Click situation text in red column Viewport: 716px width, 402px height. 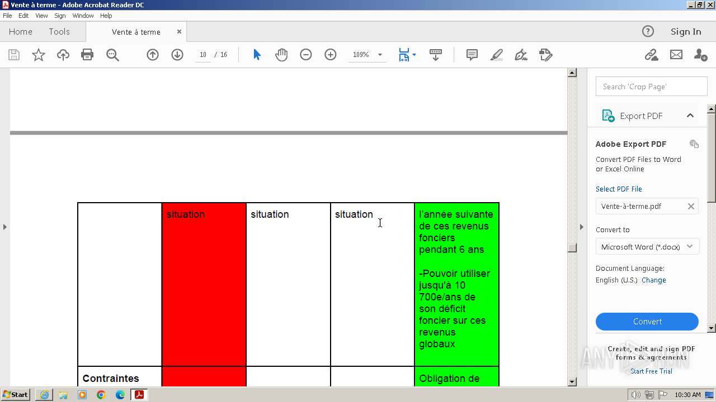coord(186,214)
